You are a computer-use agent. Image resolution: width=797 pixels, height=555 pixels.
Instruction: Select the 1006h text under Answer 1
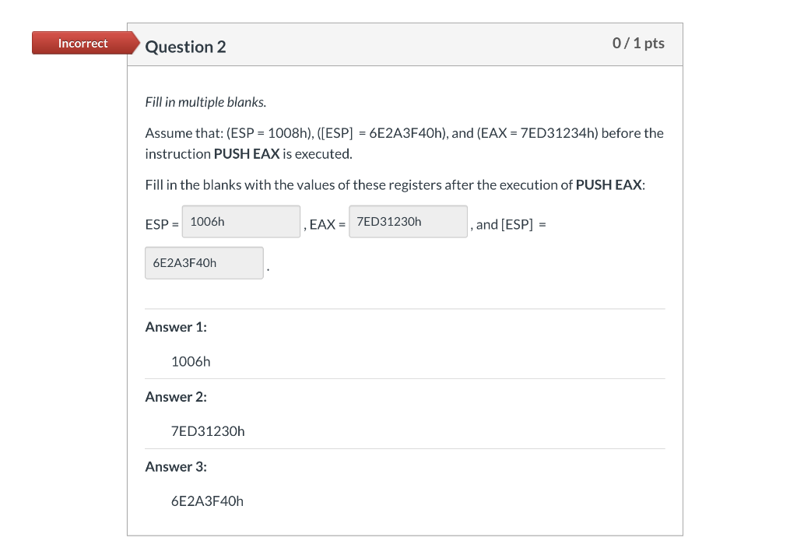[190, 361]
